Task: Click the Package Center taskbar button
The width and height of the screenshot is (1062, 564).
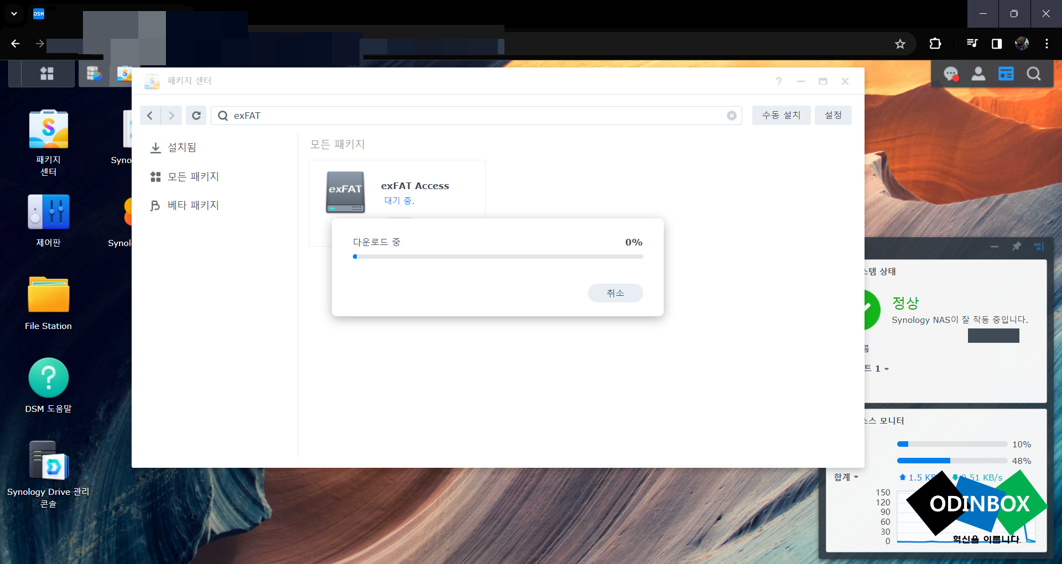Action: [x=125, y=74]
